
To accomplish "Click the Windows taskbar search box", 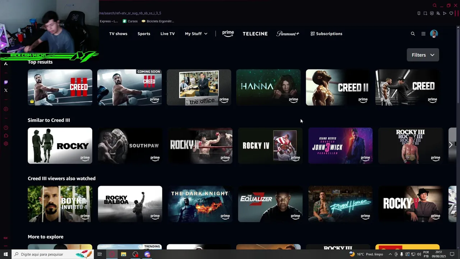I will (52, 254).
